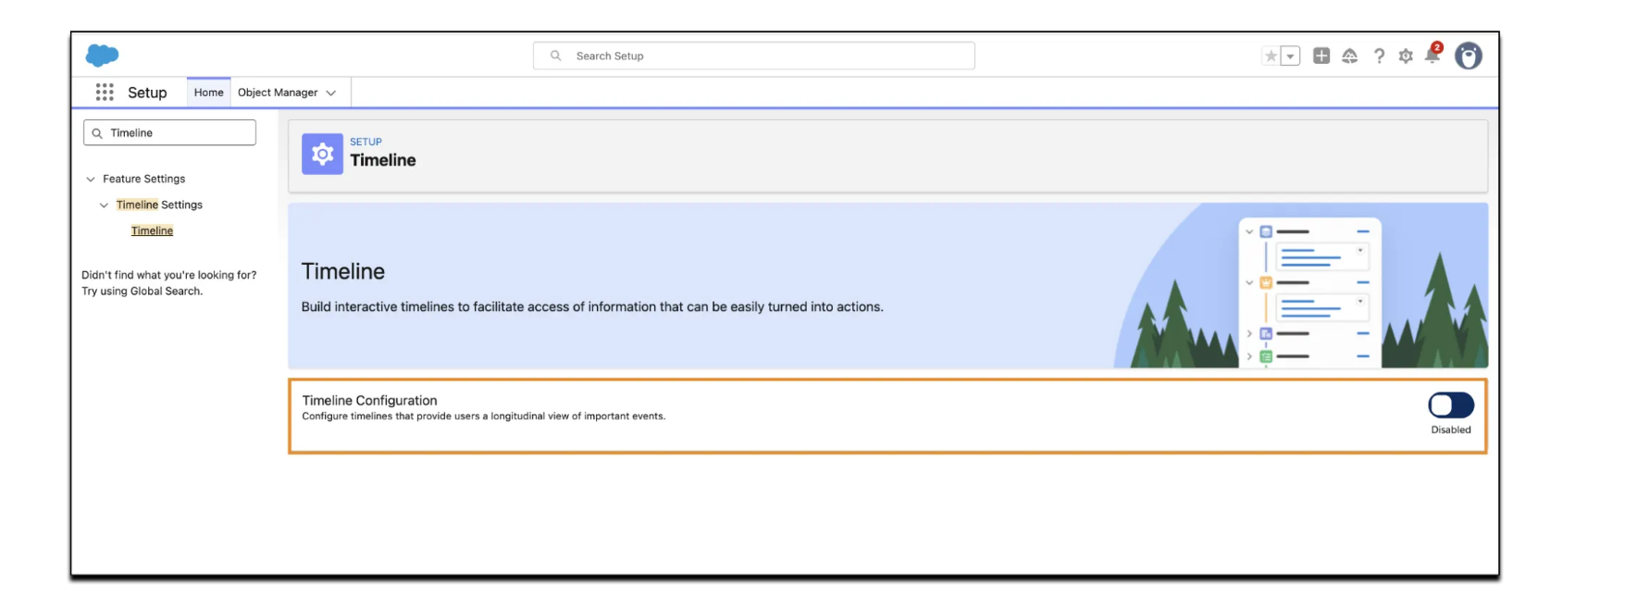Click the Trailhead guidance icon
Viewport: 1625px width, 597px height.
pos(1350,56)
